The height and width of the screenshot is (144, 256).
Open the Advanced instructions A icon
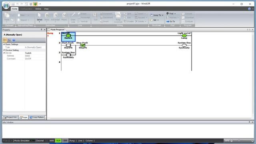tap(55, 17)
